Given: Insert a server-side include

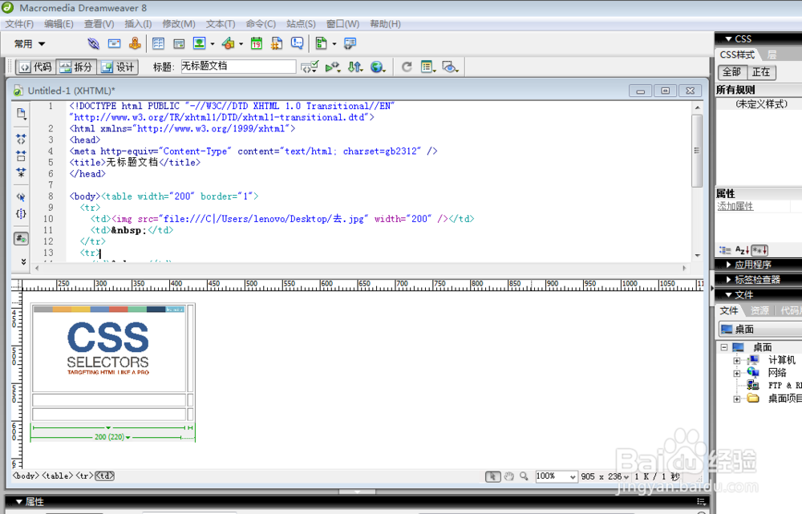Looking at the screenshot, I should coord(277,44).
